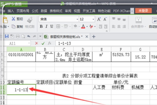Open the 特色功能 ribbon tab
This screenshot has height=105, width=157.
tap(104, 11)
